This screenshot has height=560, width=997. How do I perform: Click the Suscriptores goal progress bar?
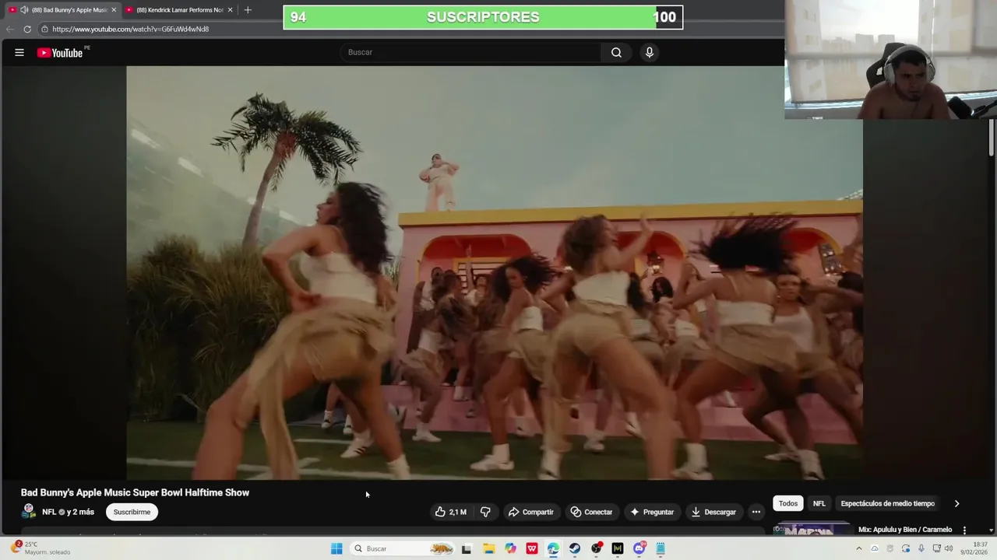tap(483, 17)
